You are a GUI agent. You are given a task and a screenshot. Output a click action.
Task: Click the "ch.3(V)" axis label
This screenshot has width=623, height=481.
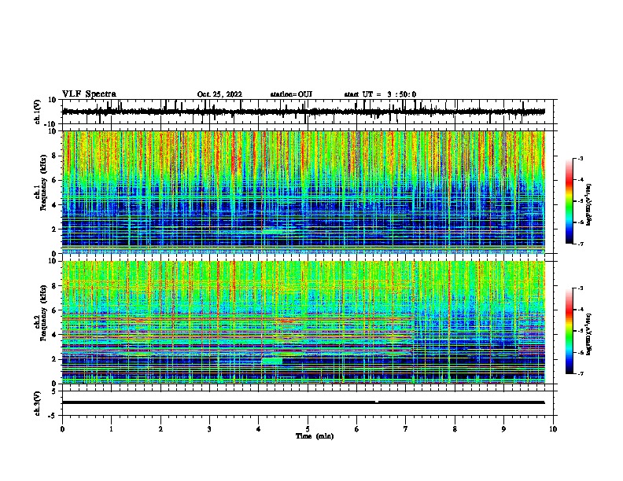tap(37, 403)
